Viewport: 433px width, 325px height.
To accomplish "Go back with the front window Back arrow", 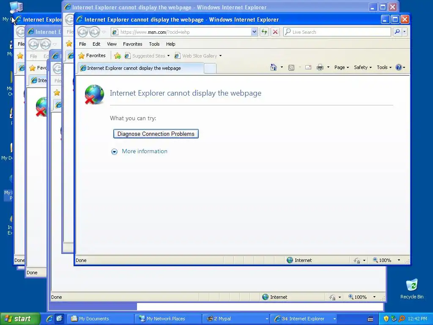I will click(x=82, y=32).
